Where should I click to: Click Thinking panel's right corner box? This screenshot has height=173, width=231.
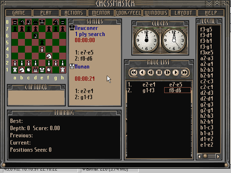click(119, 112)
